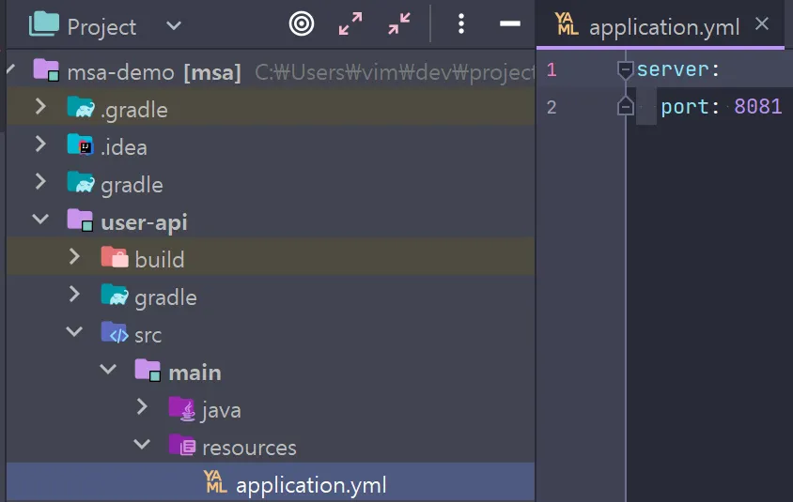The image size is (793, 502).
Task: Collapse the user-api module
Action: (x=40, y=221)
